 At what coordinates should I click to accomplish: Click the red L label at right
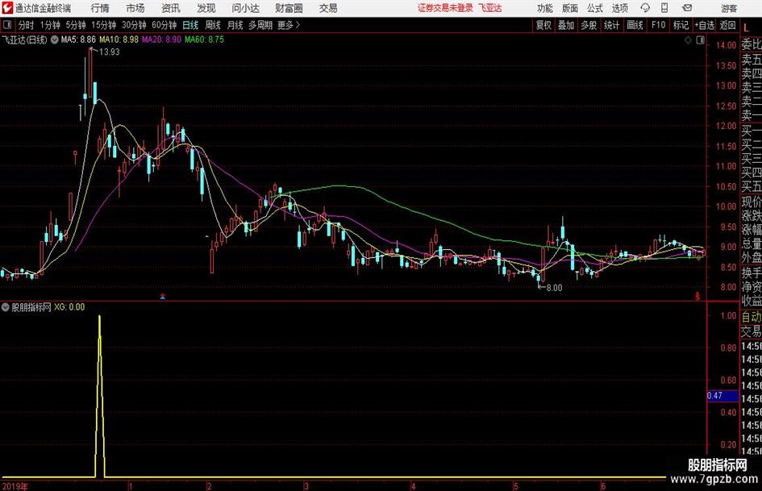747,27
